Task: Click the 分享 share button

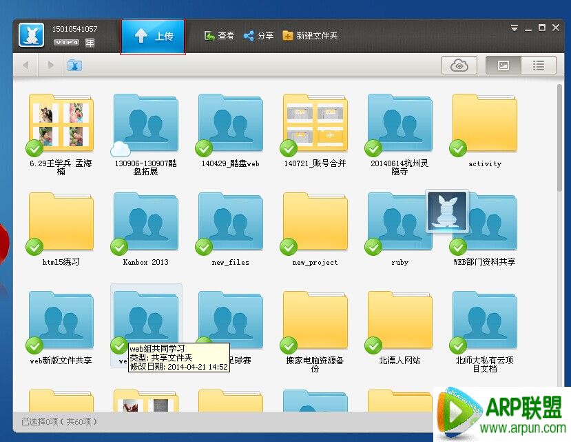Action: coord(258,36)
